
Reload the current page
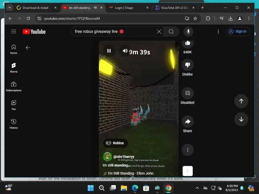click(28, 18)
